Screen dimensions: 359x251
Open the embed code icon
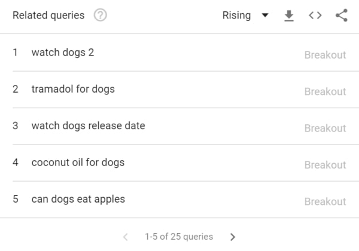pyautogui.click(x=315, y=16)
